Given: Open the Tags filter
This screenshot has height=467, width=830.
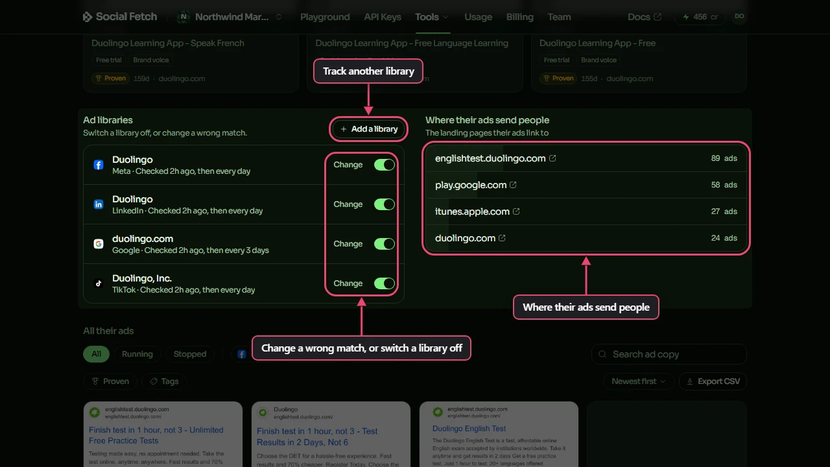Looking at the screenshot, I should [164, 381].
